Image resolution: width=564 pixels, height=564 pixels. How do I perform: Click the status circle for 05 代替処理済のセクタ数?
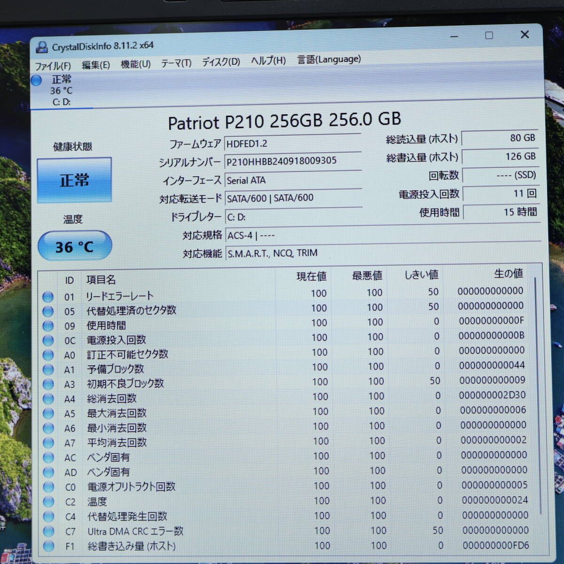point(48,311)
